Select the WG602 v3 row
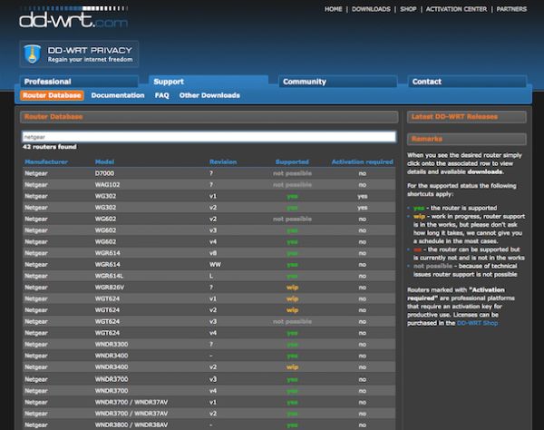The width and height of the screenshot is (544, 430). [209, 230]
